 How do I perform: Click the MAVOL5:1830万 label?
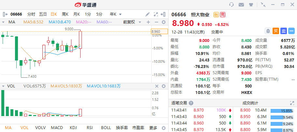[66, 86]
